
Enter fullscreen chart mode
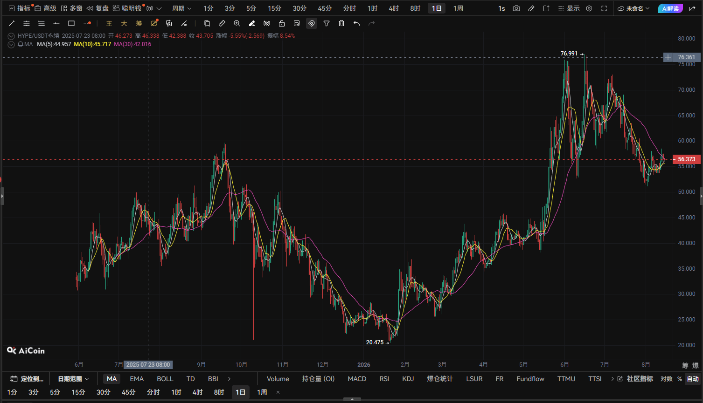(604, 8)
